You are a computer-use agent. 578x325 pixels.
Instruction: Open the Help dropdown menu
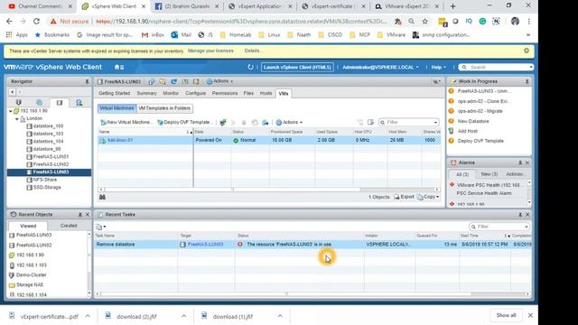(x=438, y=67)
